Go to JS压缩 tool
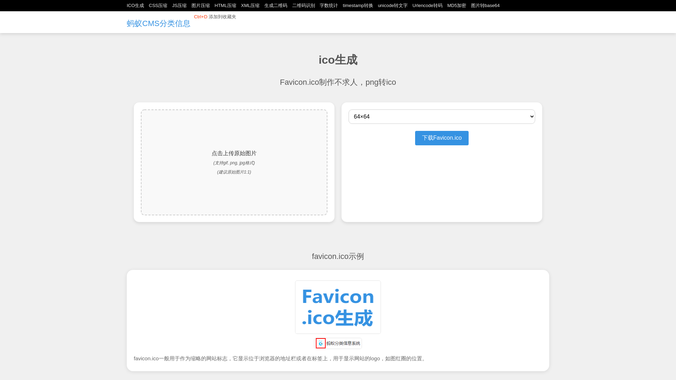Screen dimensions: 676x380 (179, 6)
